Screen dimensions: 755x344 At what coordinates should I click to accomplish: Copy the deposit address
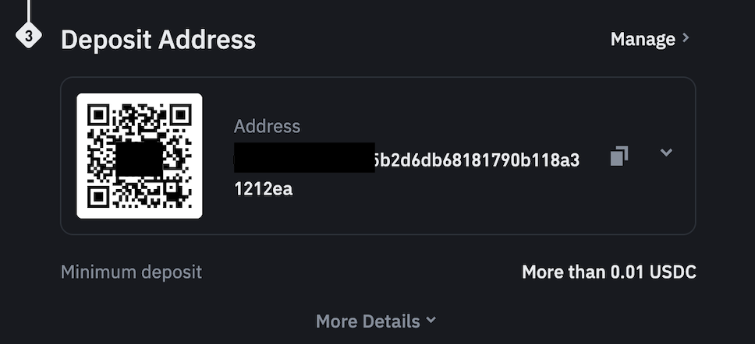click(619, 156)
